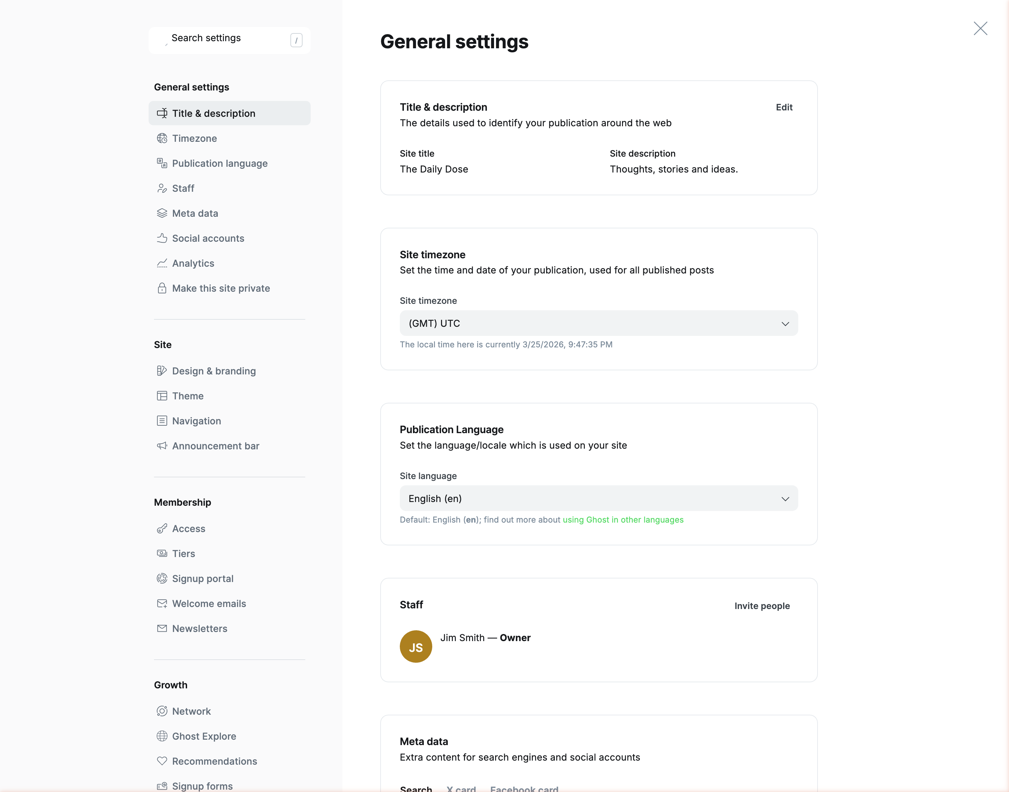Click the Publication language icon
This screenshot has height=792, width=1009.
(x=162, y=163)
